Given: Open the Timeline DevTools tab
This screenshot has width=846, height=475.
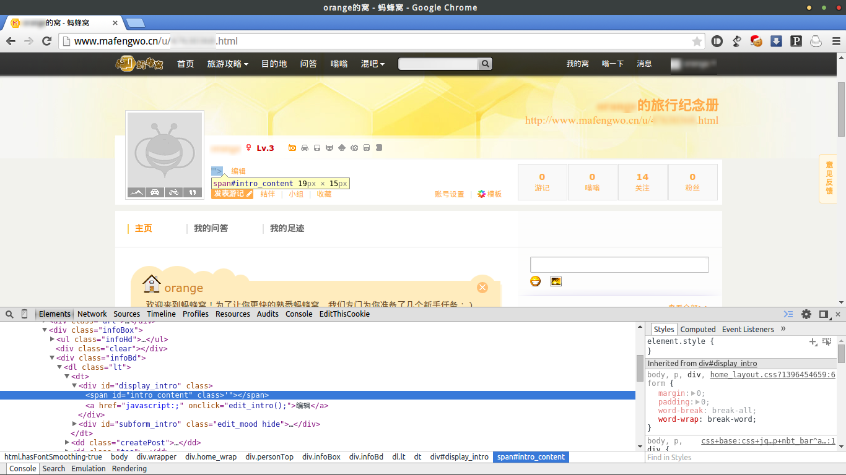Looking at the screenshot, I should tap(161, 314).
